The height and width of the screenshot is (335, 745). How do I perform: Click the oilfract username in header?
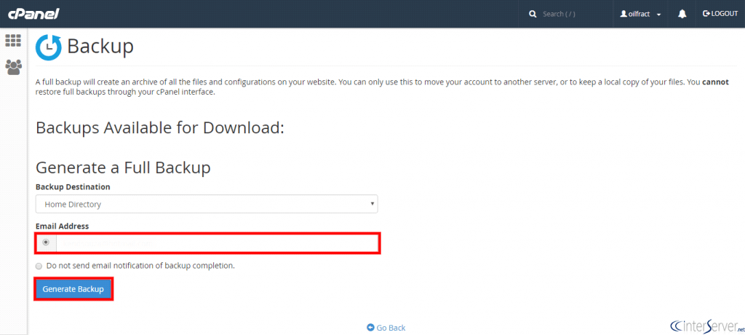(x=640, y=14)
